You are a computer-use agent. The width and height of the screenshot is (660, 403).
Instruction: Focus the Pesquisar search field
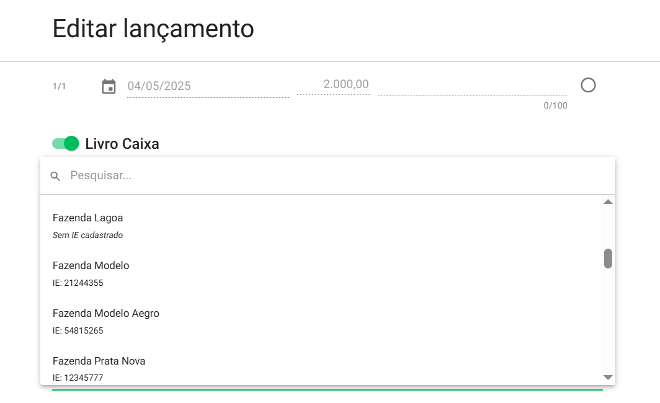coord(335,175)
